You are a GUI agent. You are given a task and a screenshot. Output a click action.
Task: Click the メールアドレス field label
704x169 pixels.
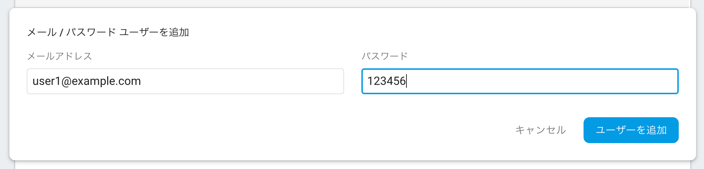[60, 56]
